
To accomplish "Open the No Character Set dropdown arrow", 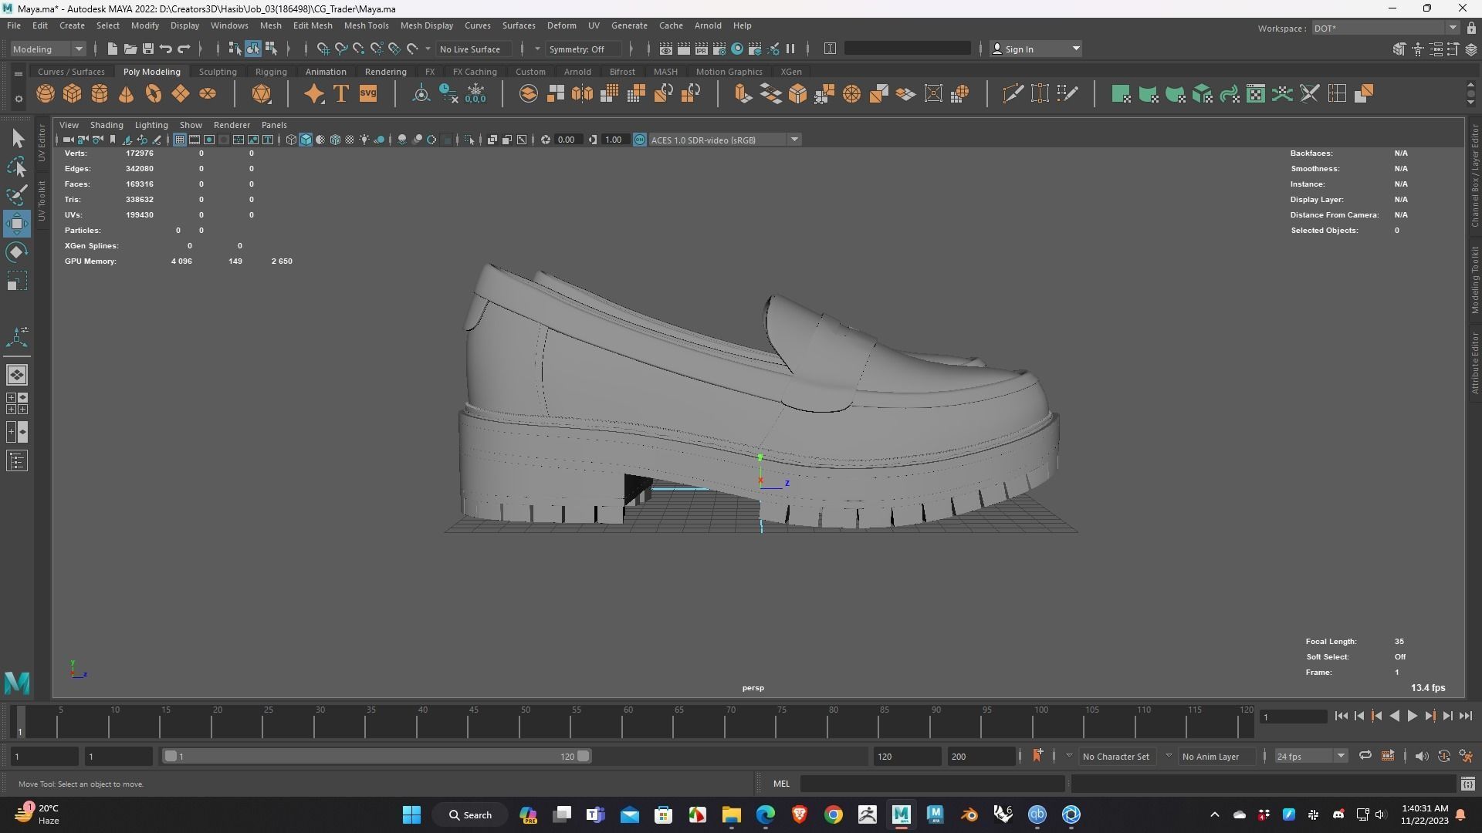I will (x=1069, y=756).
